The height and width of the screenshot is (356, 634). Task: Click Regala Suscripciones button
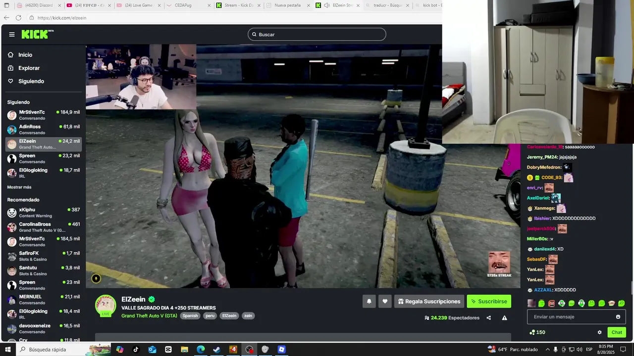[429, 301]
